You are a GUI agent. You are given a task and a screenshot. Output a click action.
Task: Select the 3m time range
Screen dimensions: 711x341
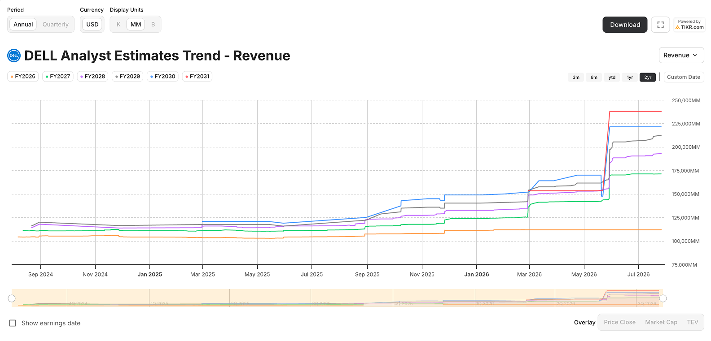tap(576, 77)
